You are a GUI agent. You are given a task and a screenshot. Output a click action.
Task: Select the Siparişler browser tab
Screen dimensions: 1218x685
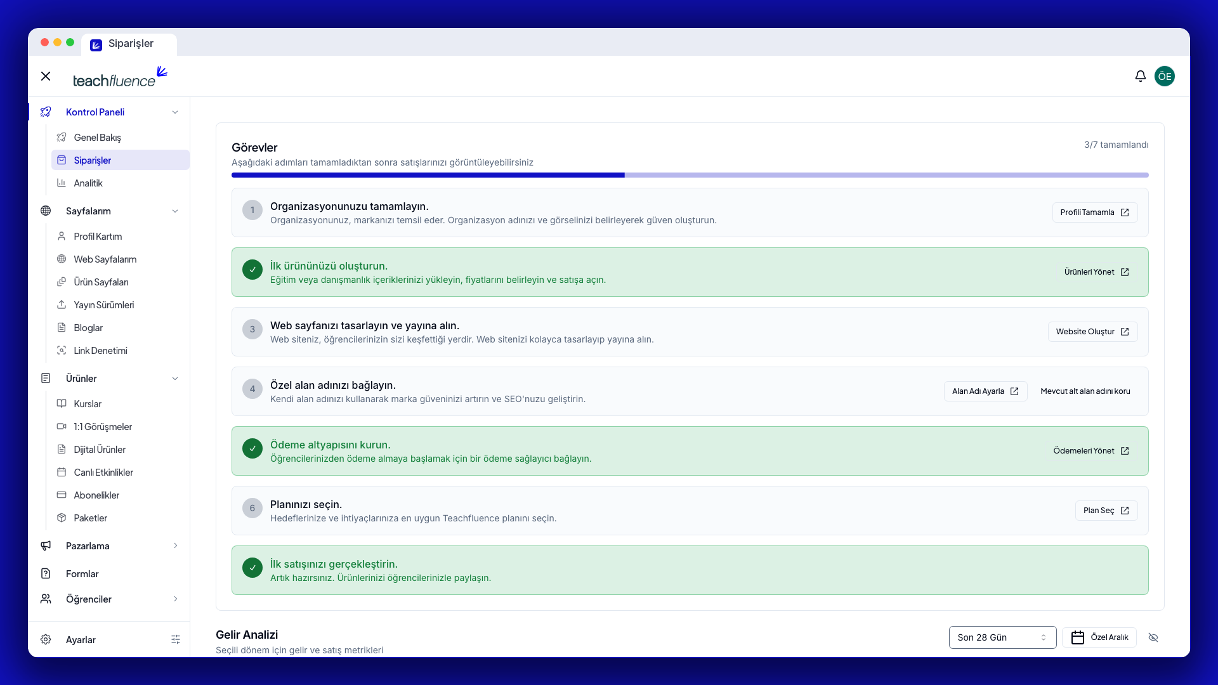[x=129, y=44]
